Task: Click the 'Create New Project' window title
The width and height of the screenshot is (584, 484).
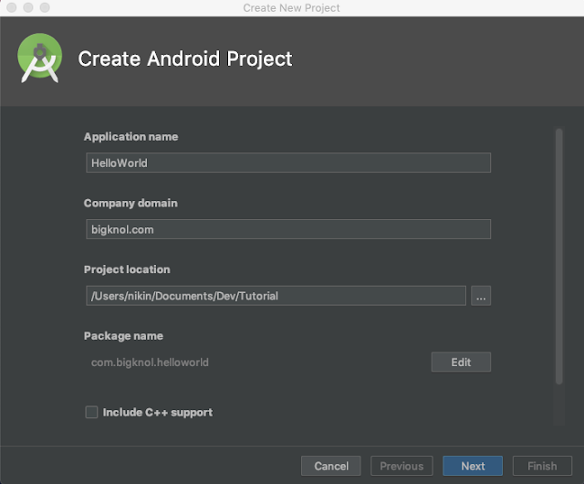Action: point(291,8)
